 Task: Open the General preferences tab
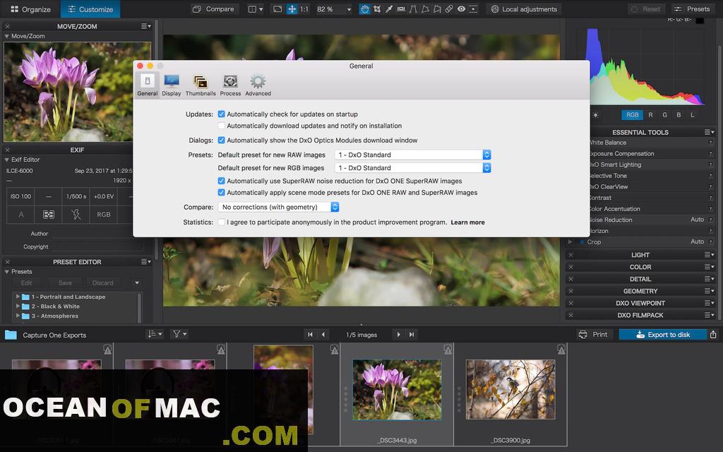[x=148, y=85]
